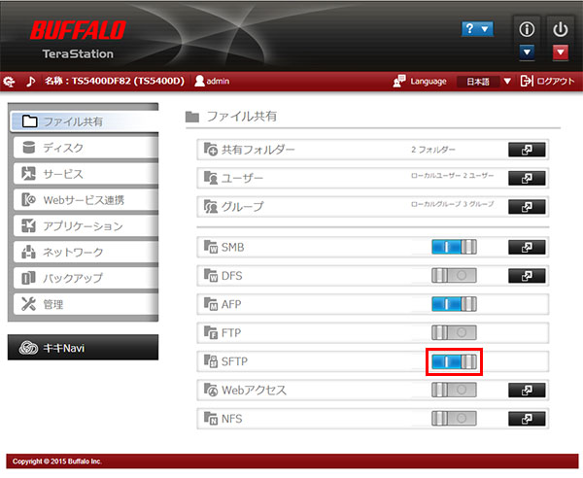The height and width of the screenshot is (478, 583).
Task: Click the SMB row icon
Action: (211, 247)
